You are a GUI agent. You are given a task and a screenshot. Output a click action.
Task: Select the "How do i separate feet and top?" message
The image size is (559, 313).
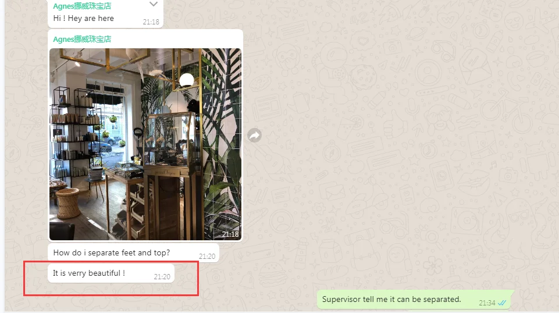[x=134, y=252]
